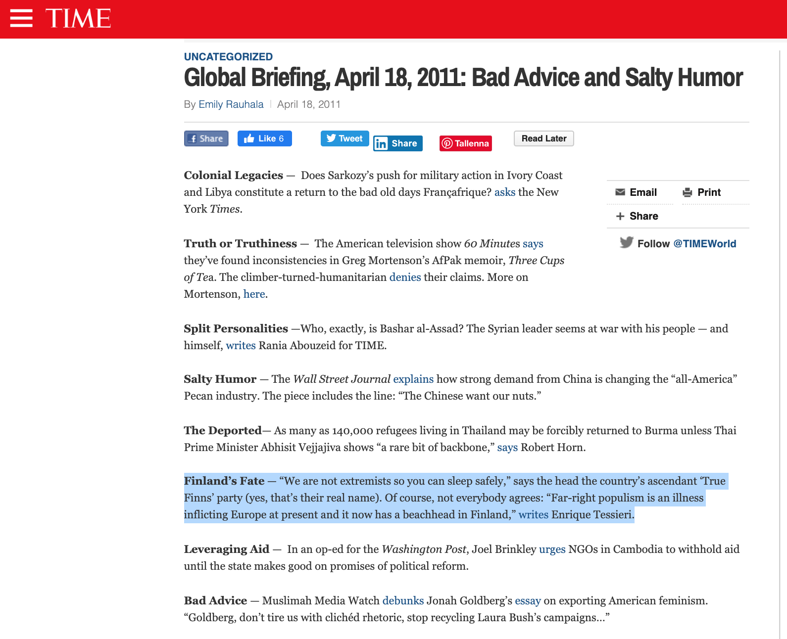Share article on Facebook
787x639 pixels.
coord(206,138)
